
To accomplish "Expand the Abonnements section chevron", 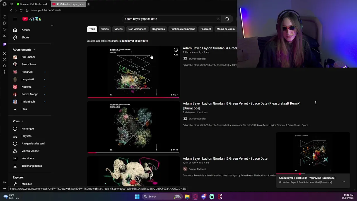I will tap(34, 50).
